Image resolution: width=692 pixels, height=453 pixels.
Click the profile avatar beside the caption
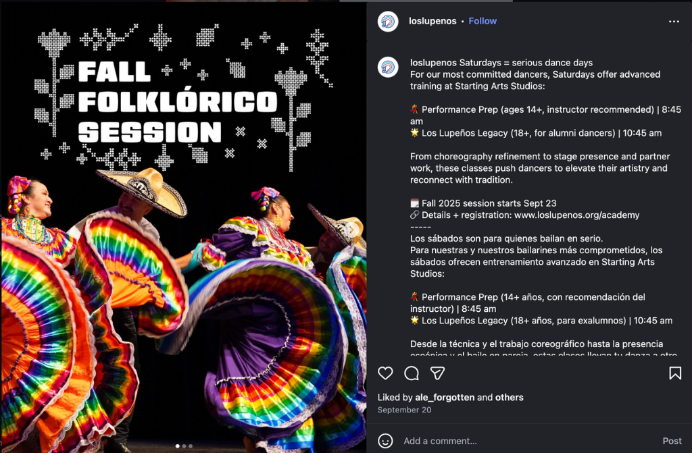pyautogui.click(x=388, y=68)
